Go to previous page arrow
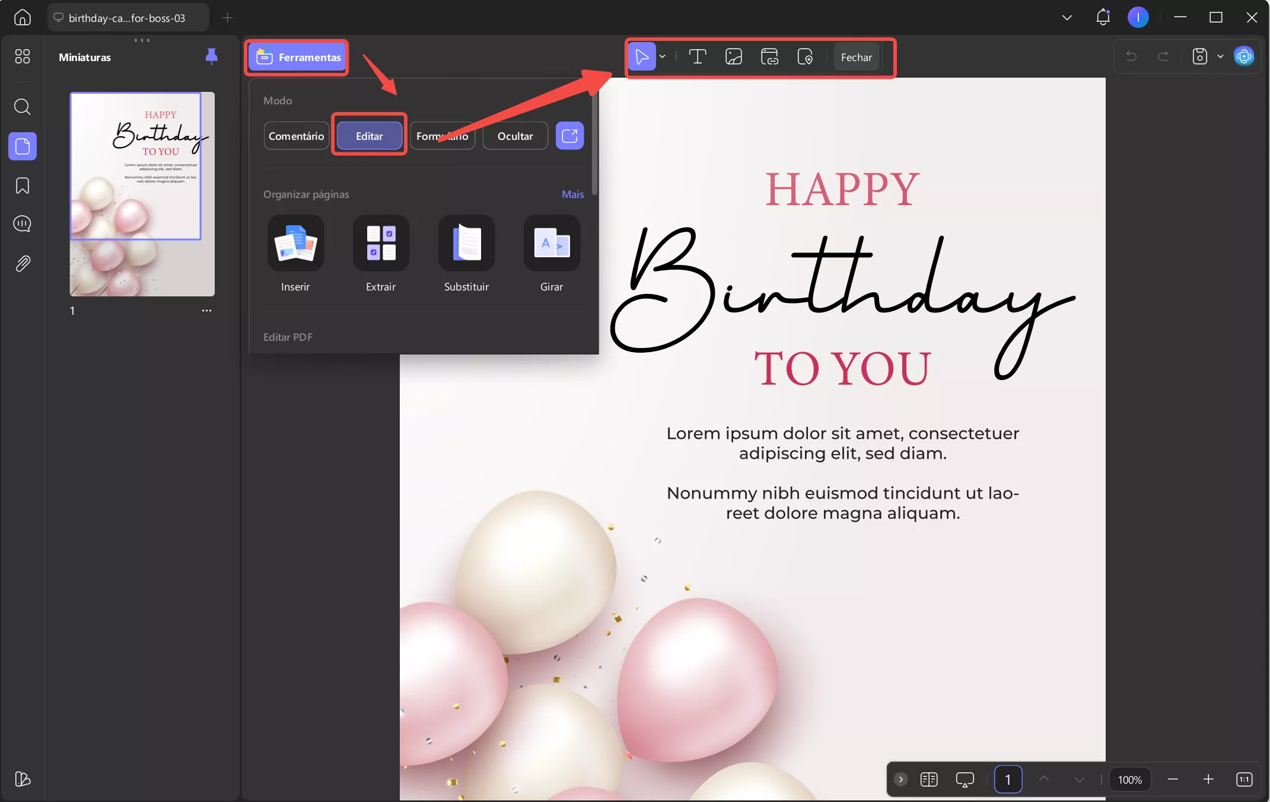The image size is (1270, 802). [1044, 779]
